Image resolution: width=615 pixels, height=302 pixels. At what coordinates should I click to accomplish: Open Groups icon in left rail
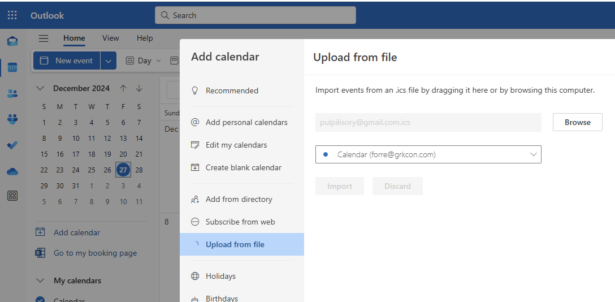(x=12, y=119)
